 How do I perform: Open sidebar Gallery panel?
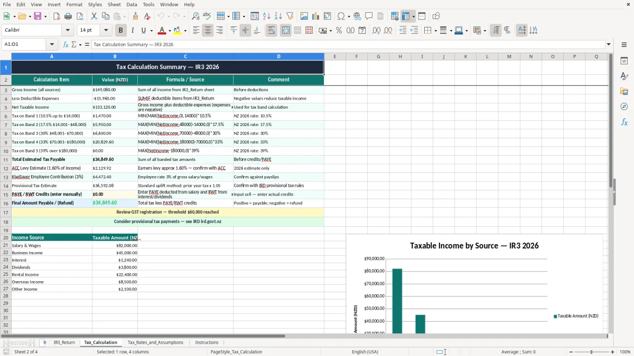point(624,92)
